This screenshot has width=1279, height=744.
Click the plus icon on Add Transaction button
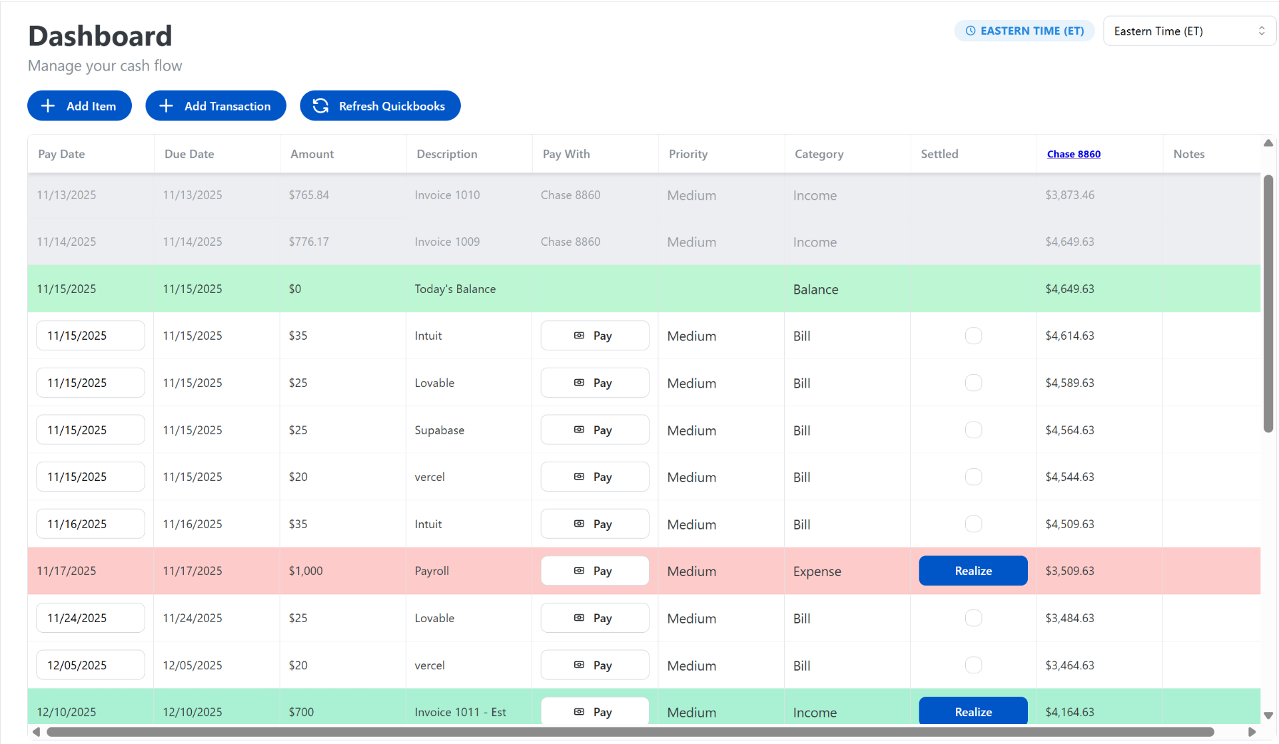click(x=166, y=105)
